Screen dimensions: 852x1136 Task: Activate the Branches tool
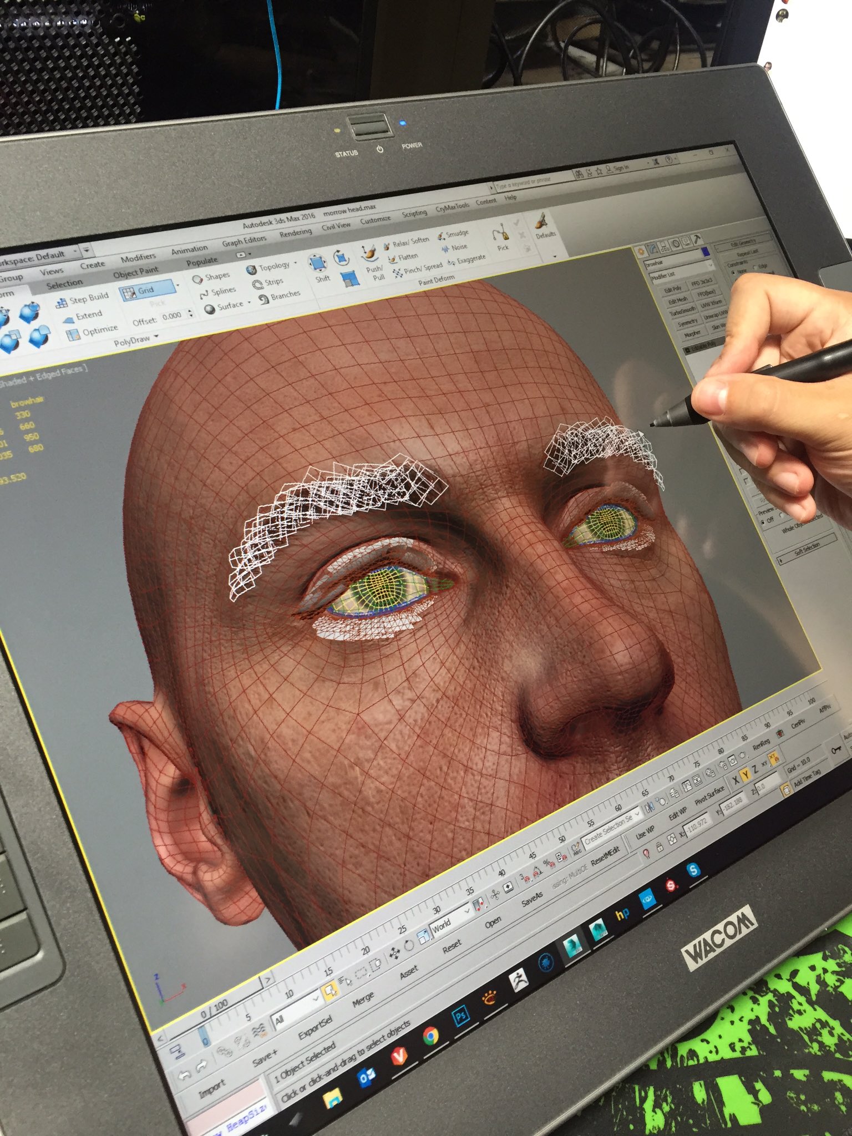(280, 297)
